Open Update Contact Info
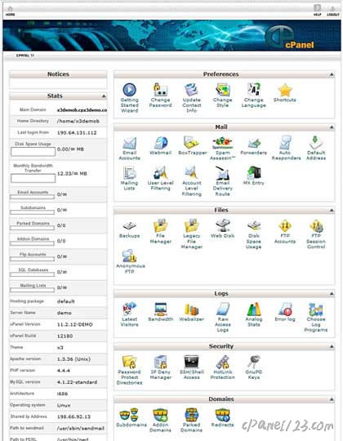343x441 pixels. [191, 97]
